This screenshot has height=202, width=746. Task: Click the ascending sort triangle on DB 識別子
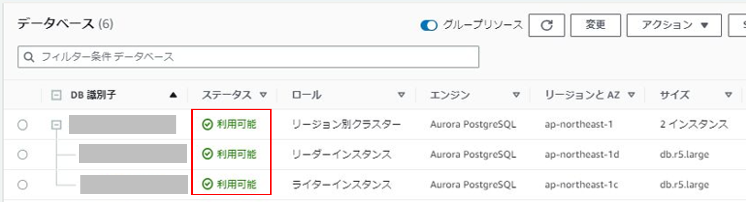tap(173, 94)
